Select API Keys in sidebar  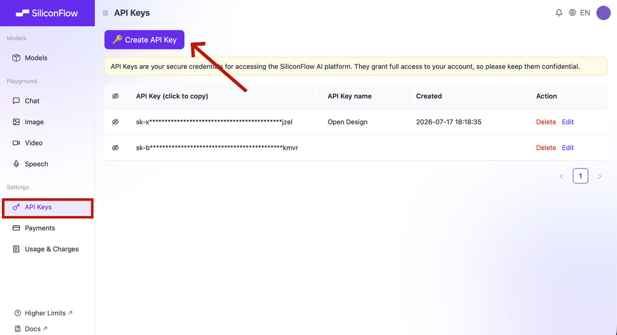coord(47,207)
